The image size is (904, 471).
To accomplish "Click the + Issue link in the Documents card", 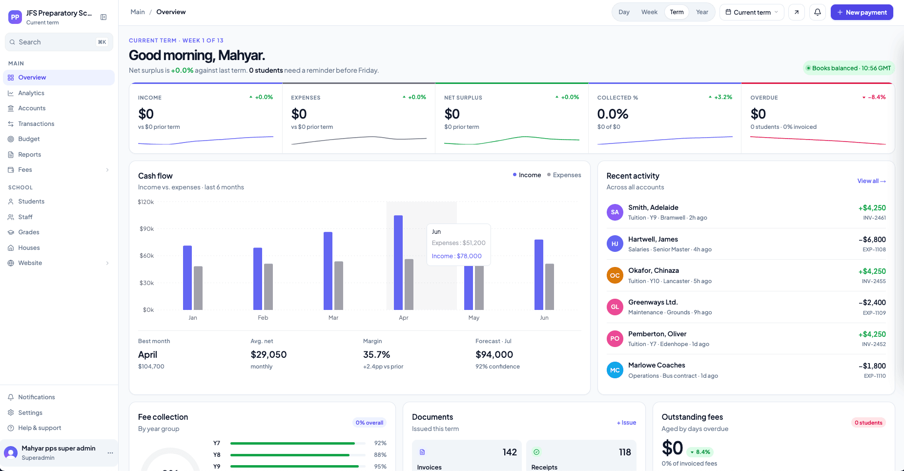I will (x=626, y=423).
